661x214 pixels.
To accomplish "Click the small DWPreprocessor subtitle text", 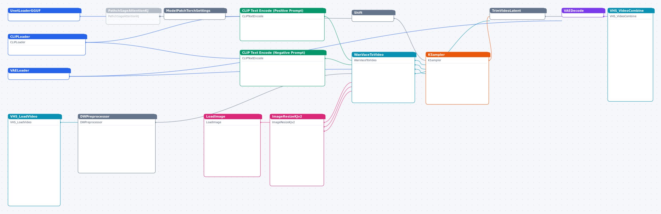I will pyautogui.click(x=91, y=123).
